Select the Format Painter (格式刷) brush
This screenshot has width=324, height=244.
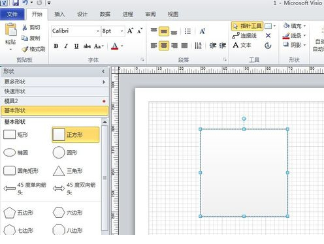pyautogui.click(x=25, y=49)
